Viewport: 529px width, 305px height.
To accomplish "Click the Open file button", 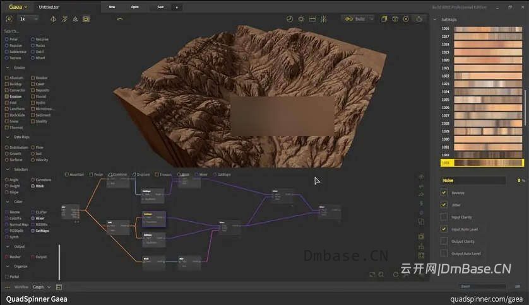I will (x=135, y=7).
